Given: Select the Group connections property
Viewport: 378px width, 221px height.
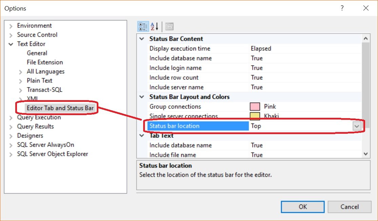Looking at the screenshot, I should (175, 106).
